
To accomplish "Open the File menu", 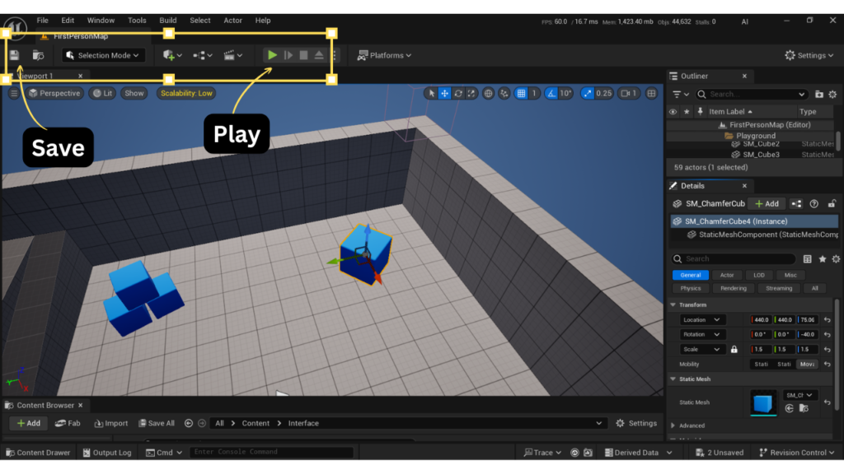I will coord(43,21).
